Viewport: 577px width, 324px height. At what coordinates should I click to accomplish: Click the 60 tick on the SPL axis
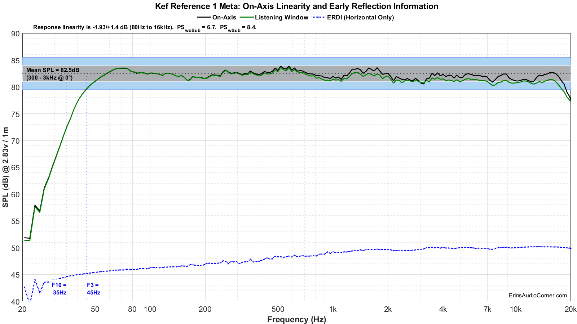click(16, 195)
